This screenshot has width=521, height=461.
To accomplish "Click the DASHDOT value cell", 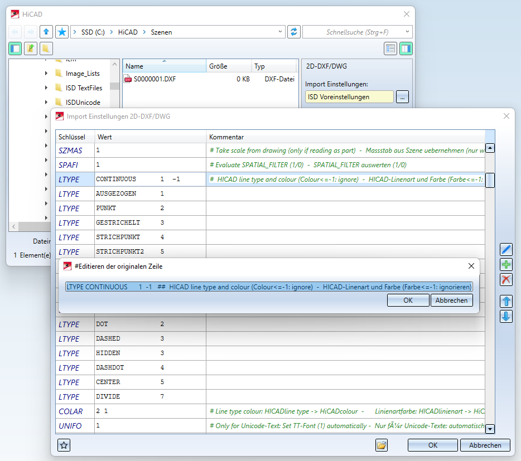I will [150, 368].
